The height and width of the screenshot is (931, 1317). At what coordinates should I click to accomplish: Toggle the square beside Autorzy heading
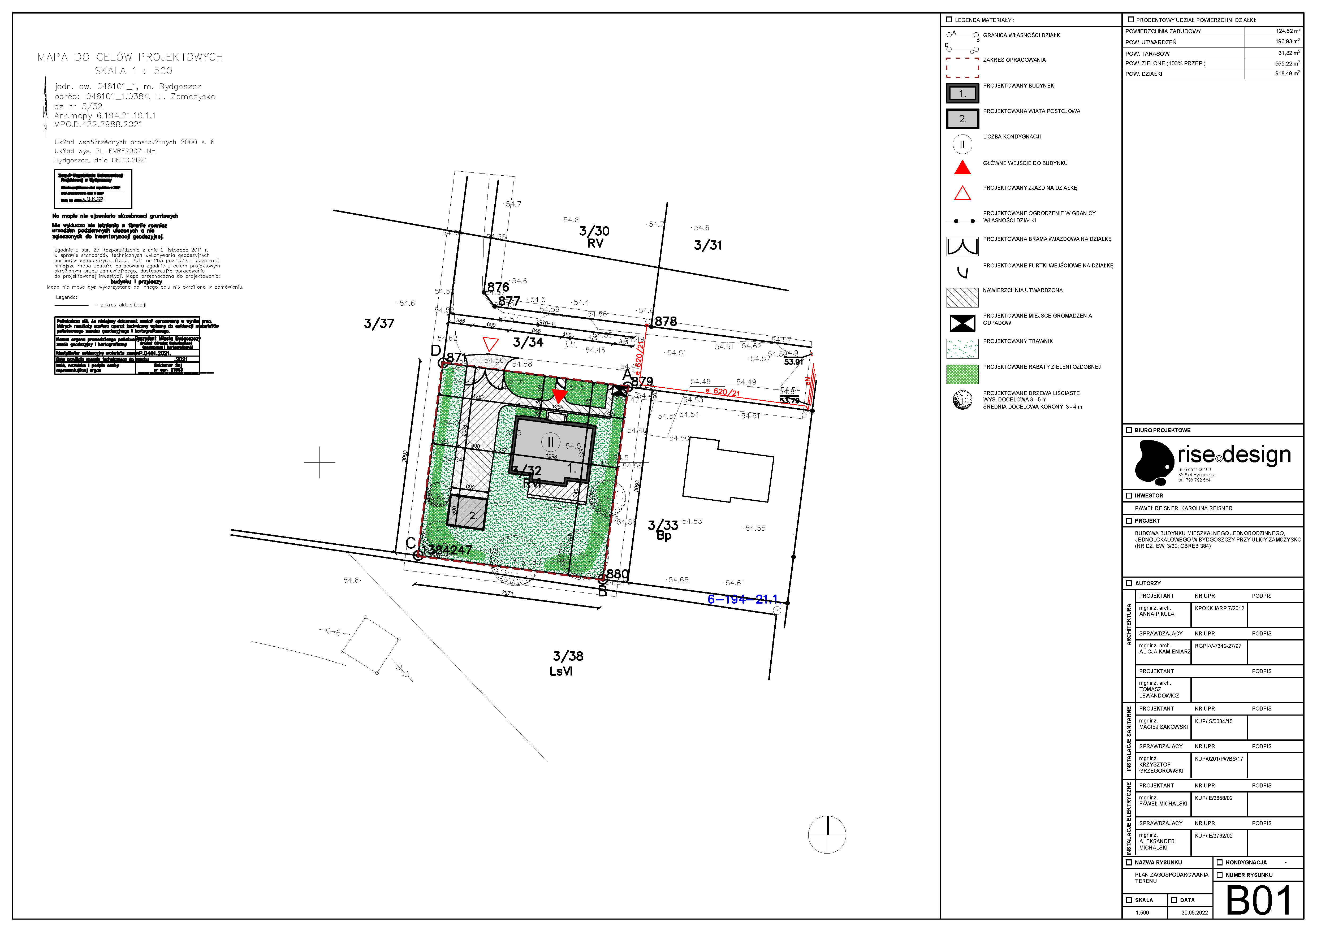click(x=1129, y=583)
